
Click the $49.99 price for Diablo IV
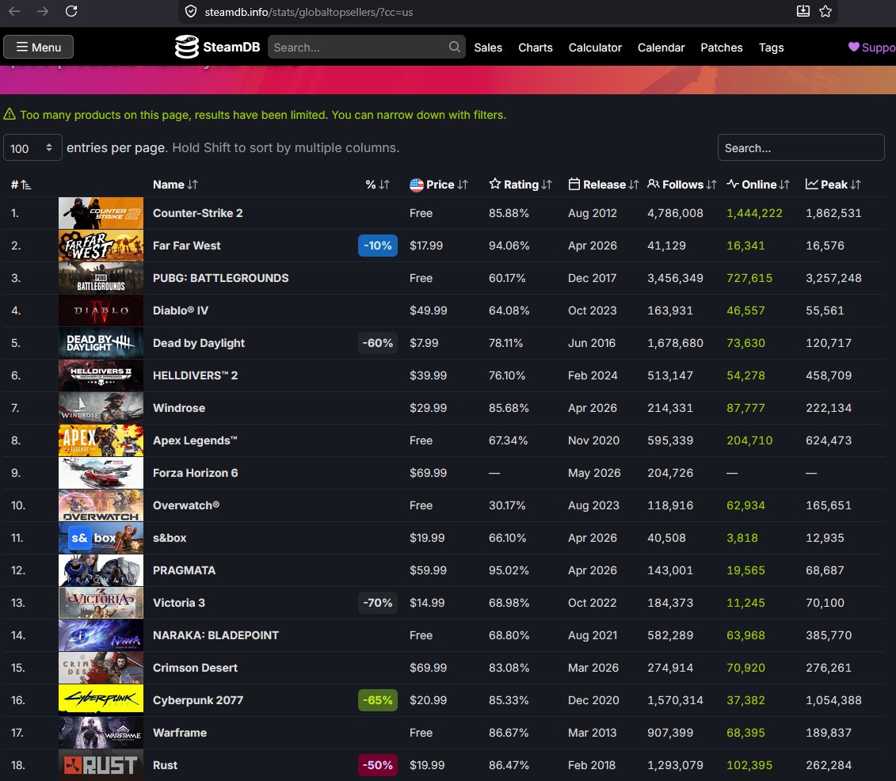click(428, 310)
